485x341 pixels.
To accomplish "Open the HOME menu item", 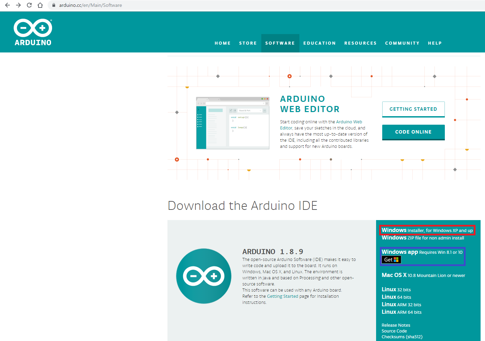I will [x=223, y=43].
